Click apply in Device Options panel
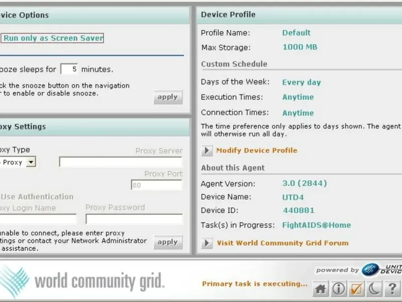 (168, 97)
